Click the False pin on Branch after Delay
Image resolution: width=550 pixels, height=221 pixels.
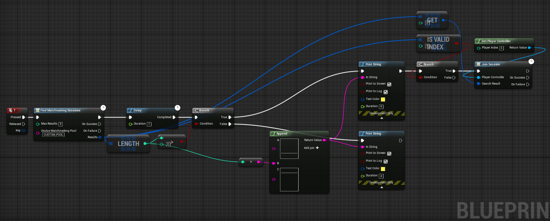230,124
